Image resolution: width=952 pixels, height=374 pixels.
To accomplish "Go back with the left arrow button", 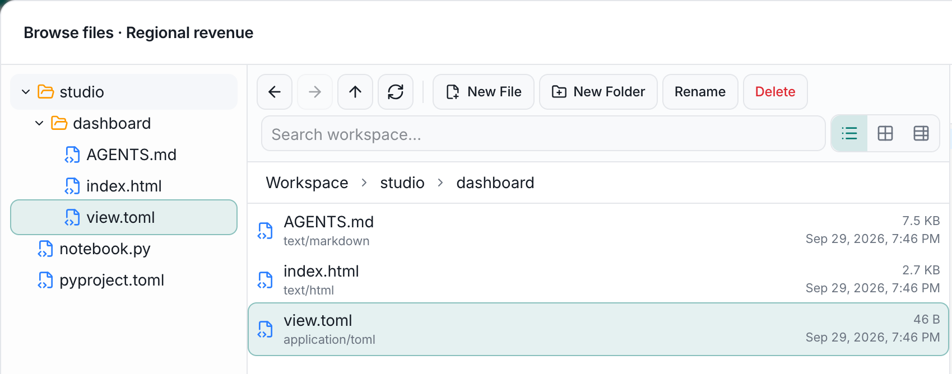I will point(275,92).
